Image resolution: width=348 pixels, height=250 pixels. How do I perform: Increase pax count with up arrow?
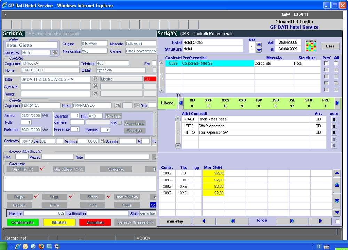(259, 44)
